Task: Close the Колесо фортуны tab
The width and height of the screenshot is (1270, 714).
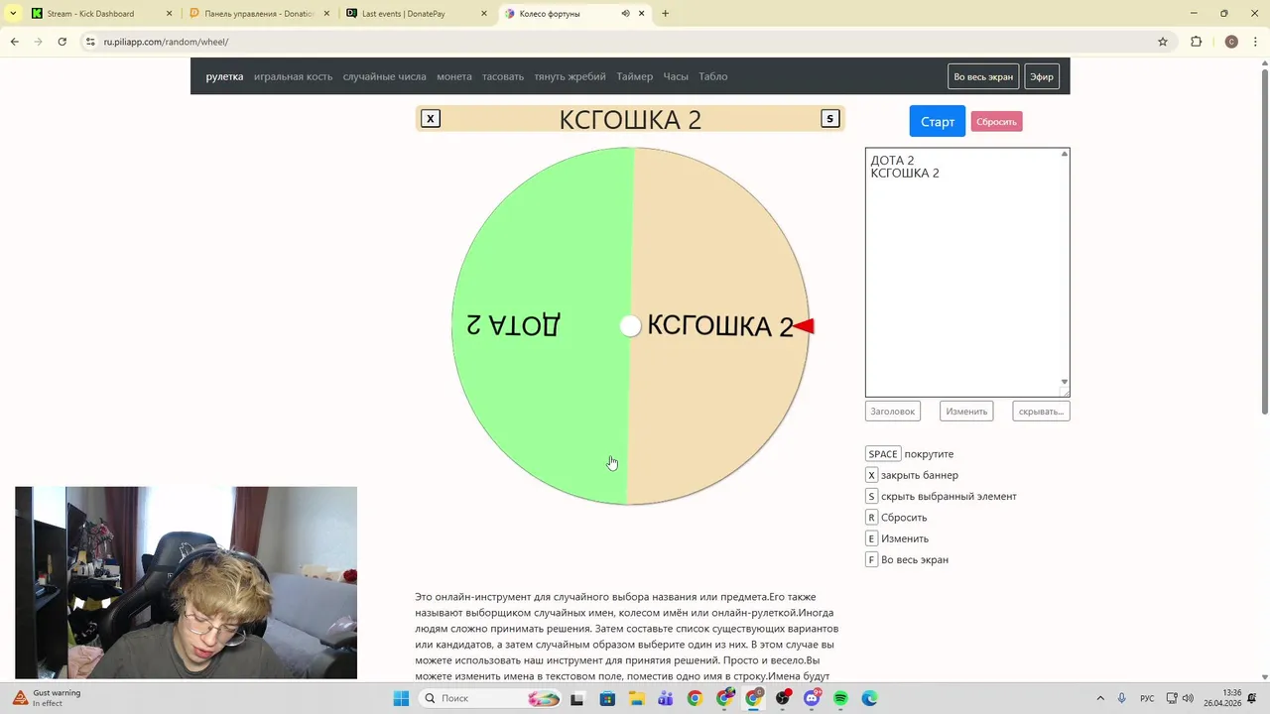Action: tap(641, 14)
